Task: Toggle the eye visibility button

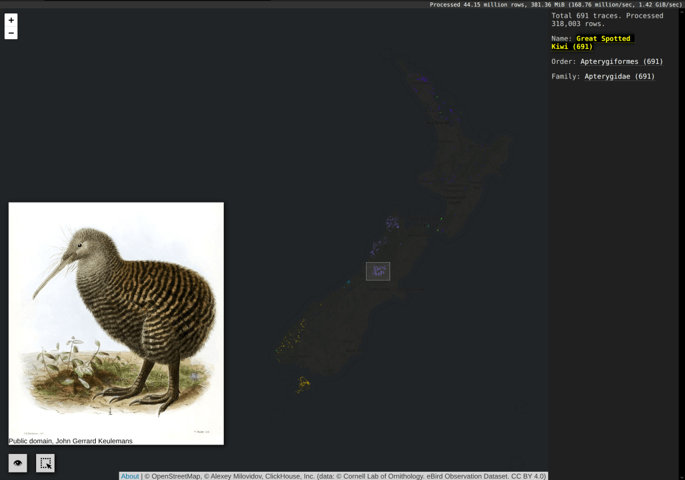Action: click(x=18, y=463)
